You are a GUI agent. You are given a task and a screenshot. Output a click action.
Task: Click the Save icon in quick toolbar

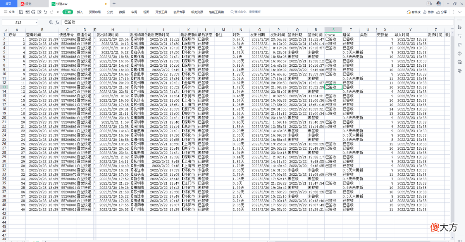click(x=21, y=12)
